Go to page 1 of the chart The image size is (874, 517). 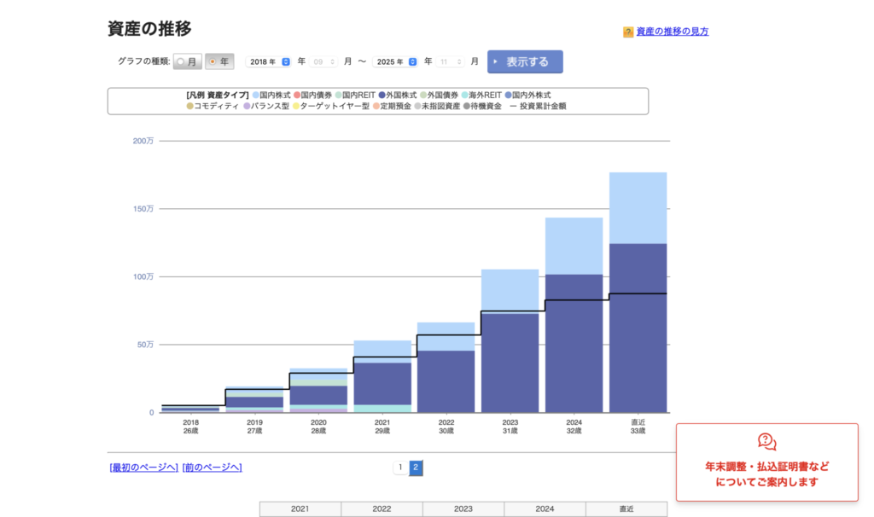click(x=399, y=468)
